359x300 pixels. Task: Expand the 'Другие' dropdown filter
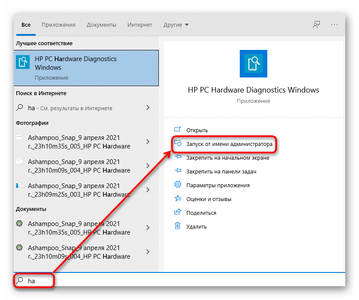(x=176, y=25)
